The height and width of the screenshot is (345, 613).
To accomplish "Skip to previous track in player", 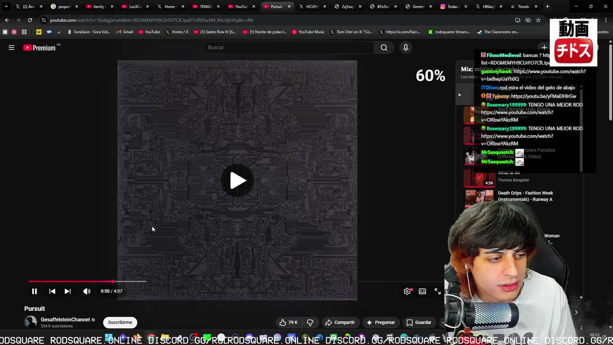I will point(52,291).
